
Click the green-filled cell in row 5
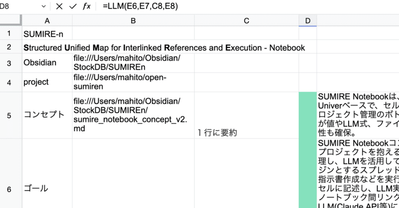(x=307, y=115)
